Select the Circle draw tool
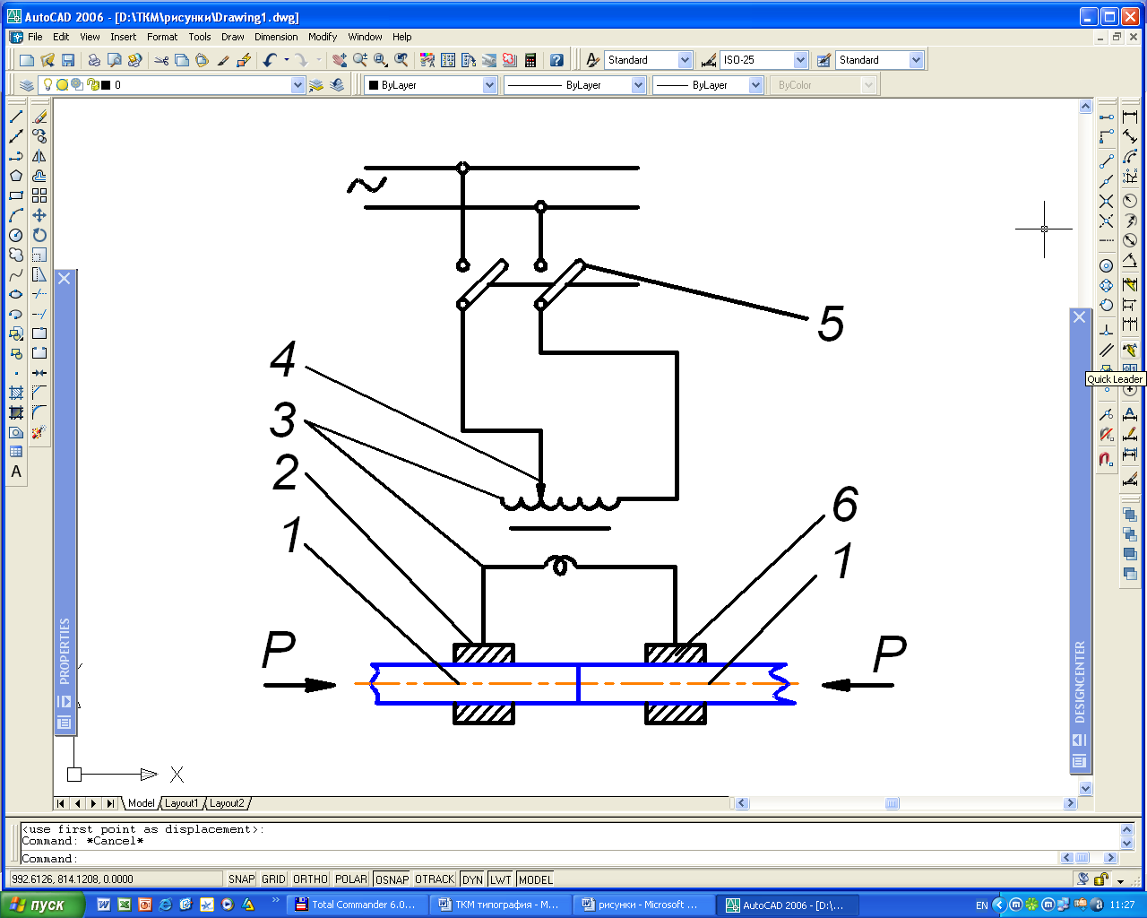1147x918 pixels. point(16,235)
